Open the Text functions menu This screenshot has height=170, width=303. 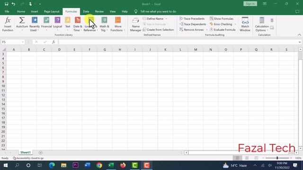pos(68,24)
